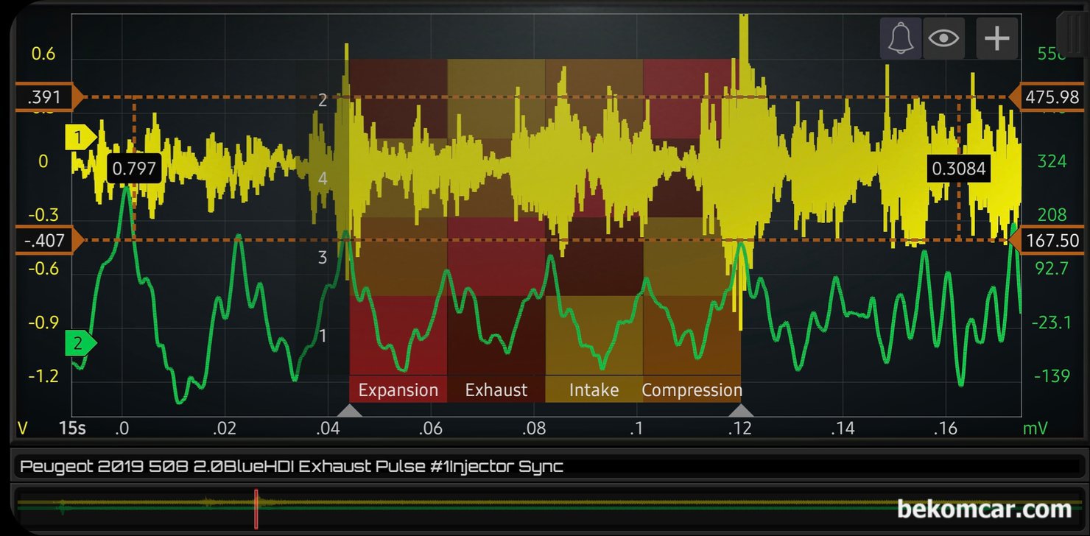This screenshot has height=536, width=1090.
Task: Click the -1.2 voltage axis label
Action: [43, 377]
